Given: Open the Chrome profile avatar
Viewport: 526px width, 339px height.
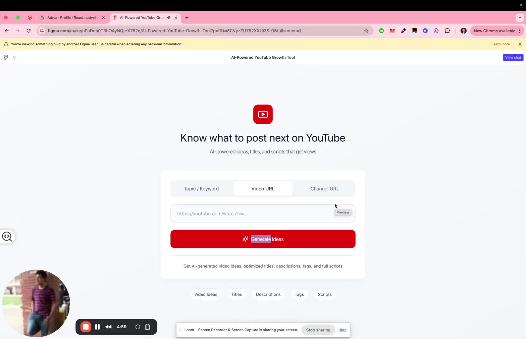Looking at the screenshot, I should [463, 31].
